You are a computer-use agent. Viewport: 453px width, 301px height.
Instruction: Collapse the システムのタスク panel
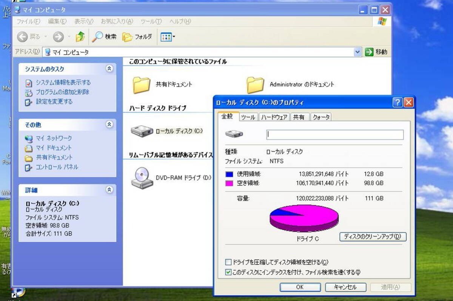coord(109,69)
